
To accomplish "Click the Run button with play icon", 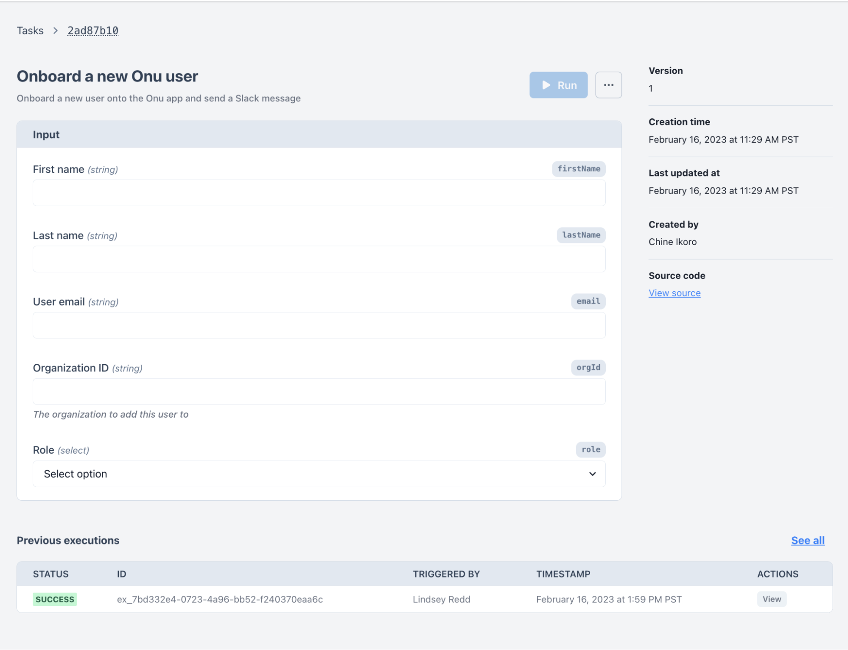I will (x=558, y=85).
